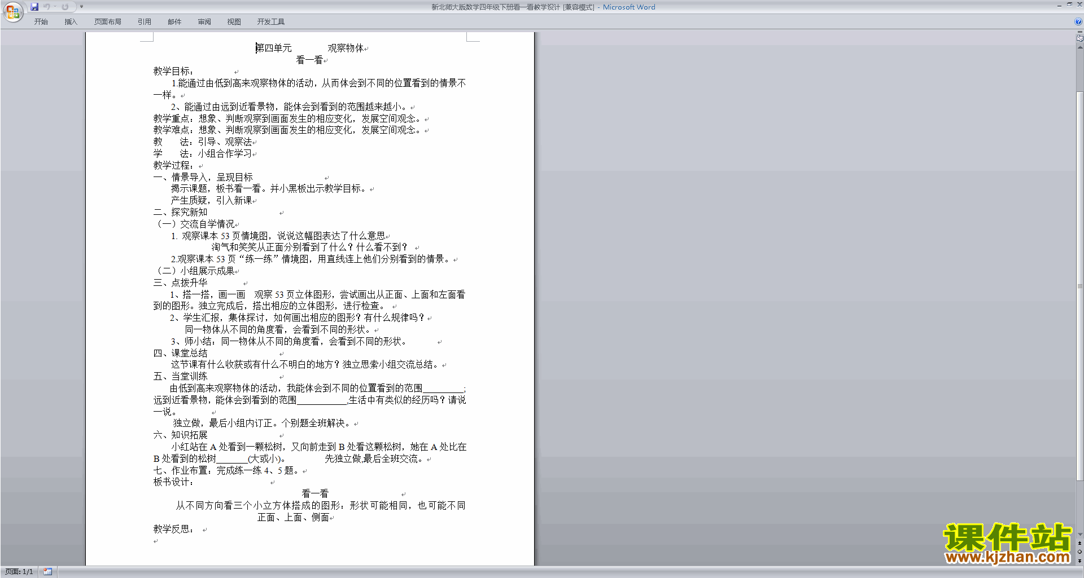Click the 教学反思： line
The image size is (1084, 578).
(174, 530)
